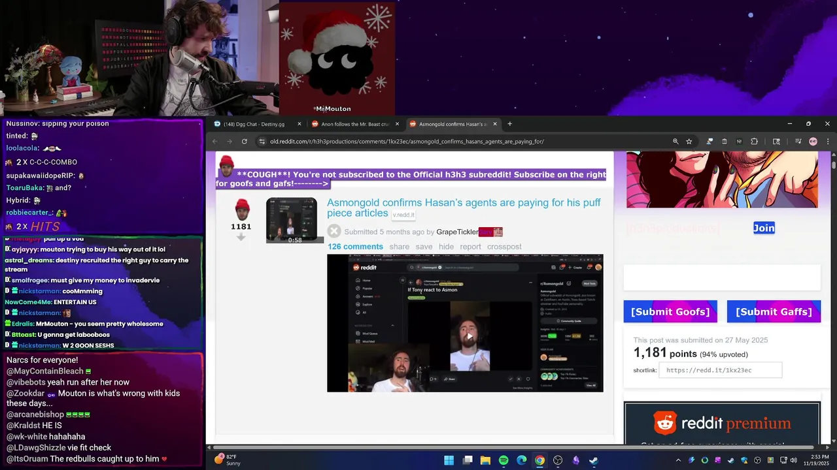Open the Chrome profile avatar
837x470 pixels.
coord(813,141)
